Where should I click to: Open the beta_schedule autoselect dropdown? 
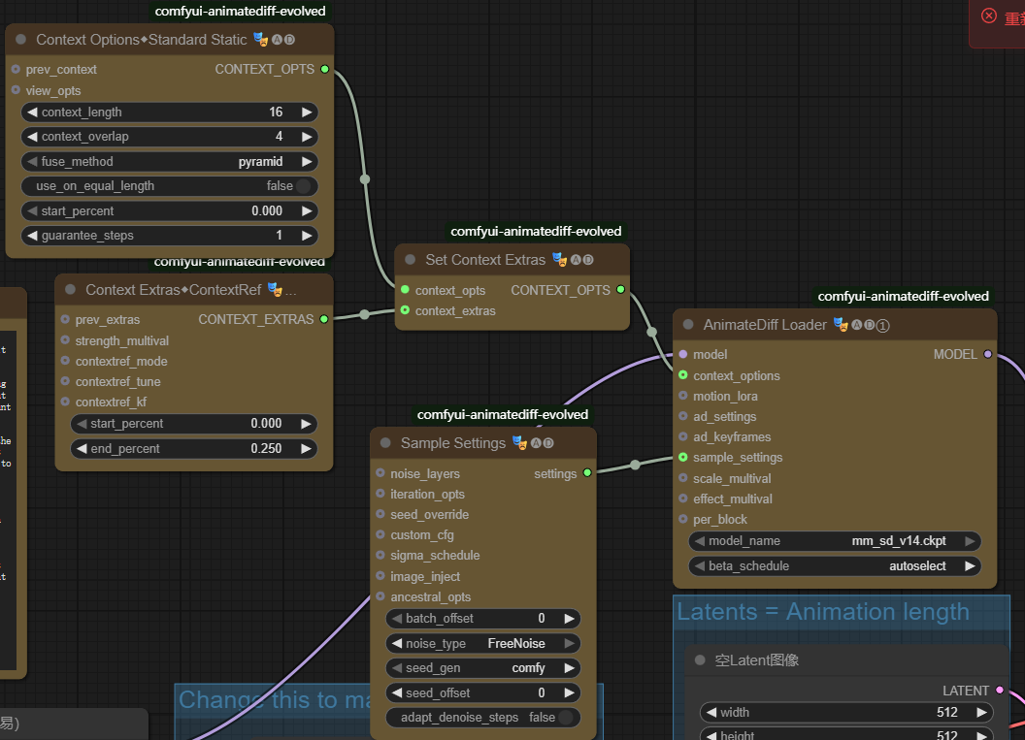(x=835, y=566)
